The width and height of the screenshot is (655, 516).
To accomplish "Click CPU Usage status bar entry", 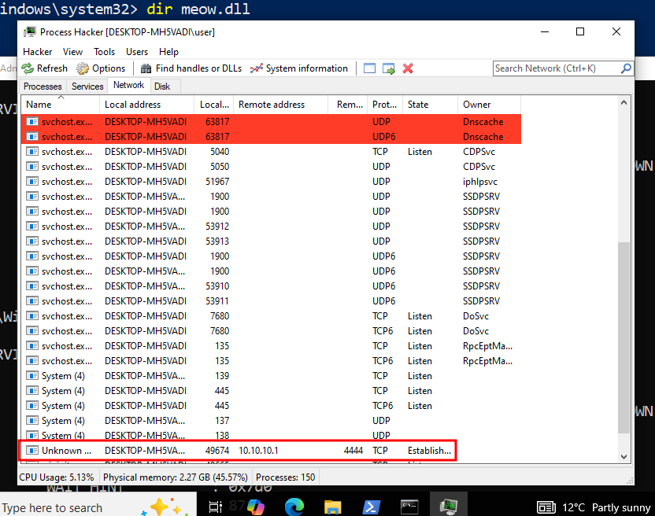I will point(57,477).
